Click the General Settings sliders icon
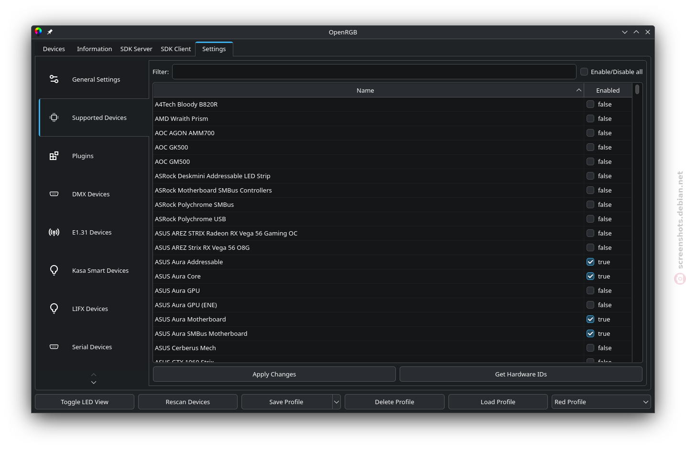 point(54,79)
